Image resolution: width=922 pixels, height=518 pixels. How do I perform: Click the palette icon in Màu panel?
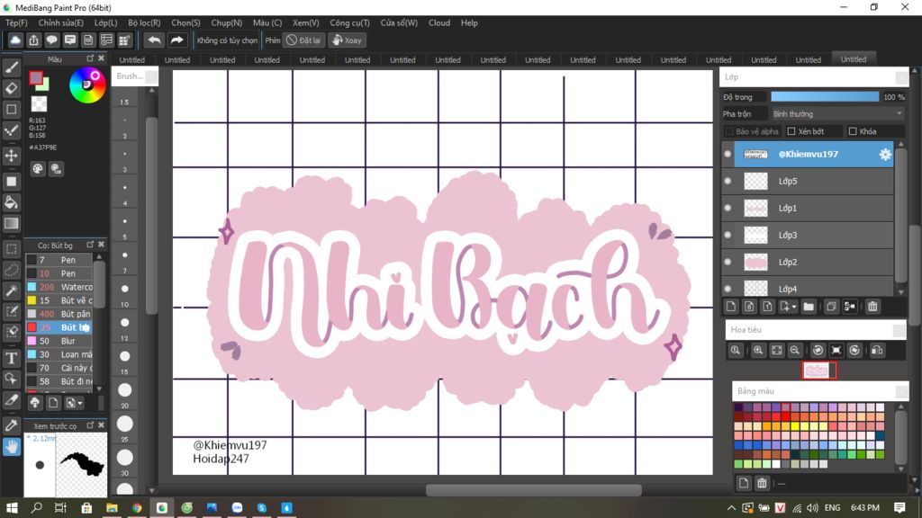tap(38, 168)
